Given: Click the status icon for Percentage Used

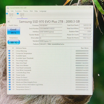Looking at the screenshot, I should tap(9, 60).
